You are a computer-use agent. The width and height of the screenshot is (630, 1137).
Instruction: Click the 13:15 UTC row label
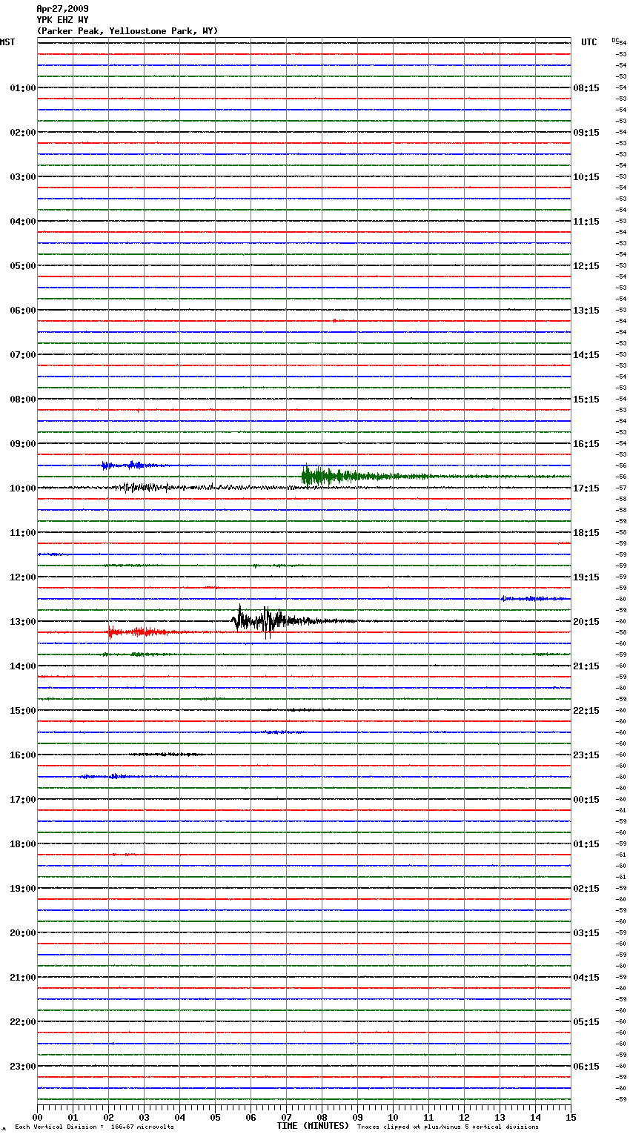point(586,311)
